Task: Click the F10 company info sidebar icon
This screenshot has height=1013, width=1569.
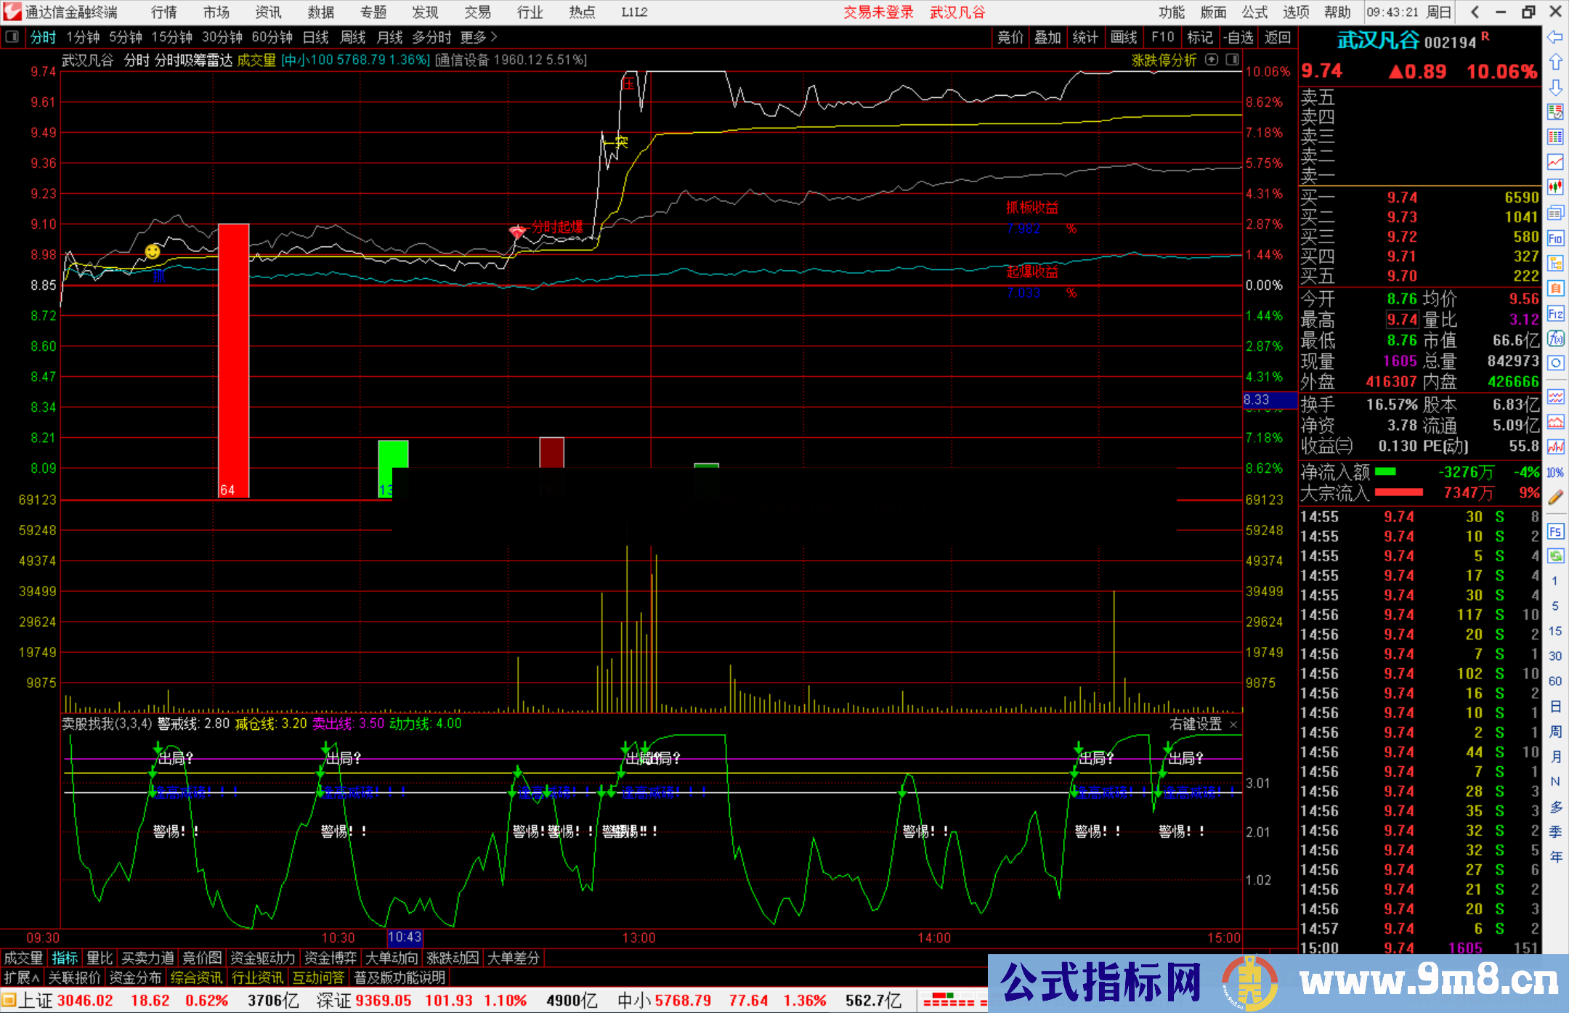Action: click(1555, 238)
